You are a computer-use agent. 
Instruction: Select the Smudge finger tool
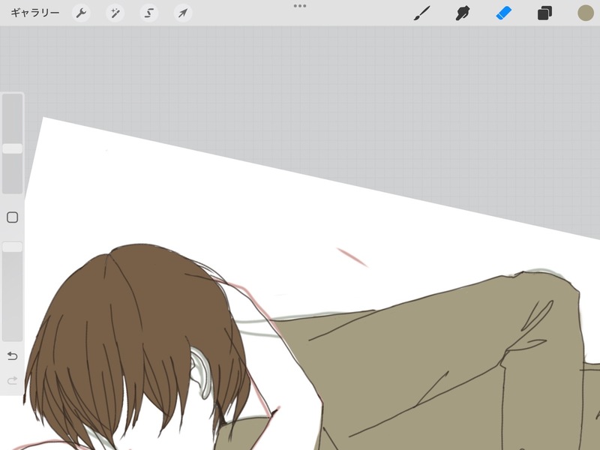(463, 13)
